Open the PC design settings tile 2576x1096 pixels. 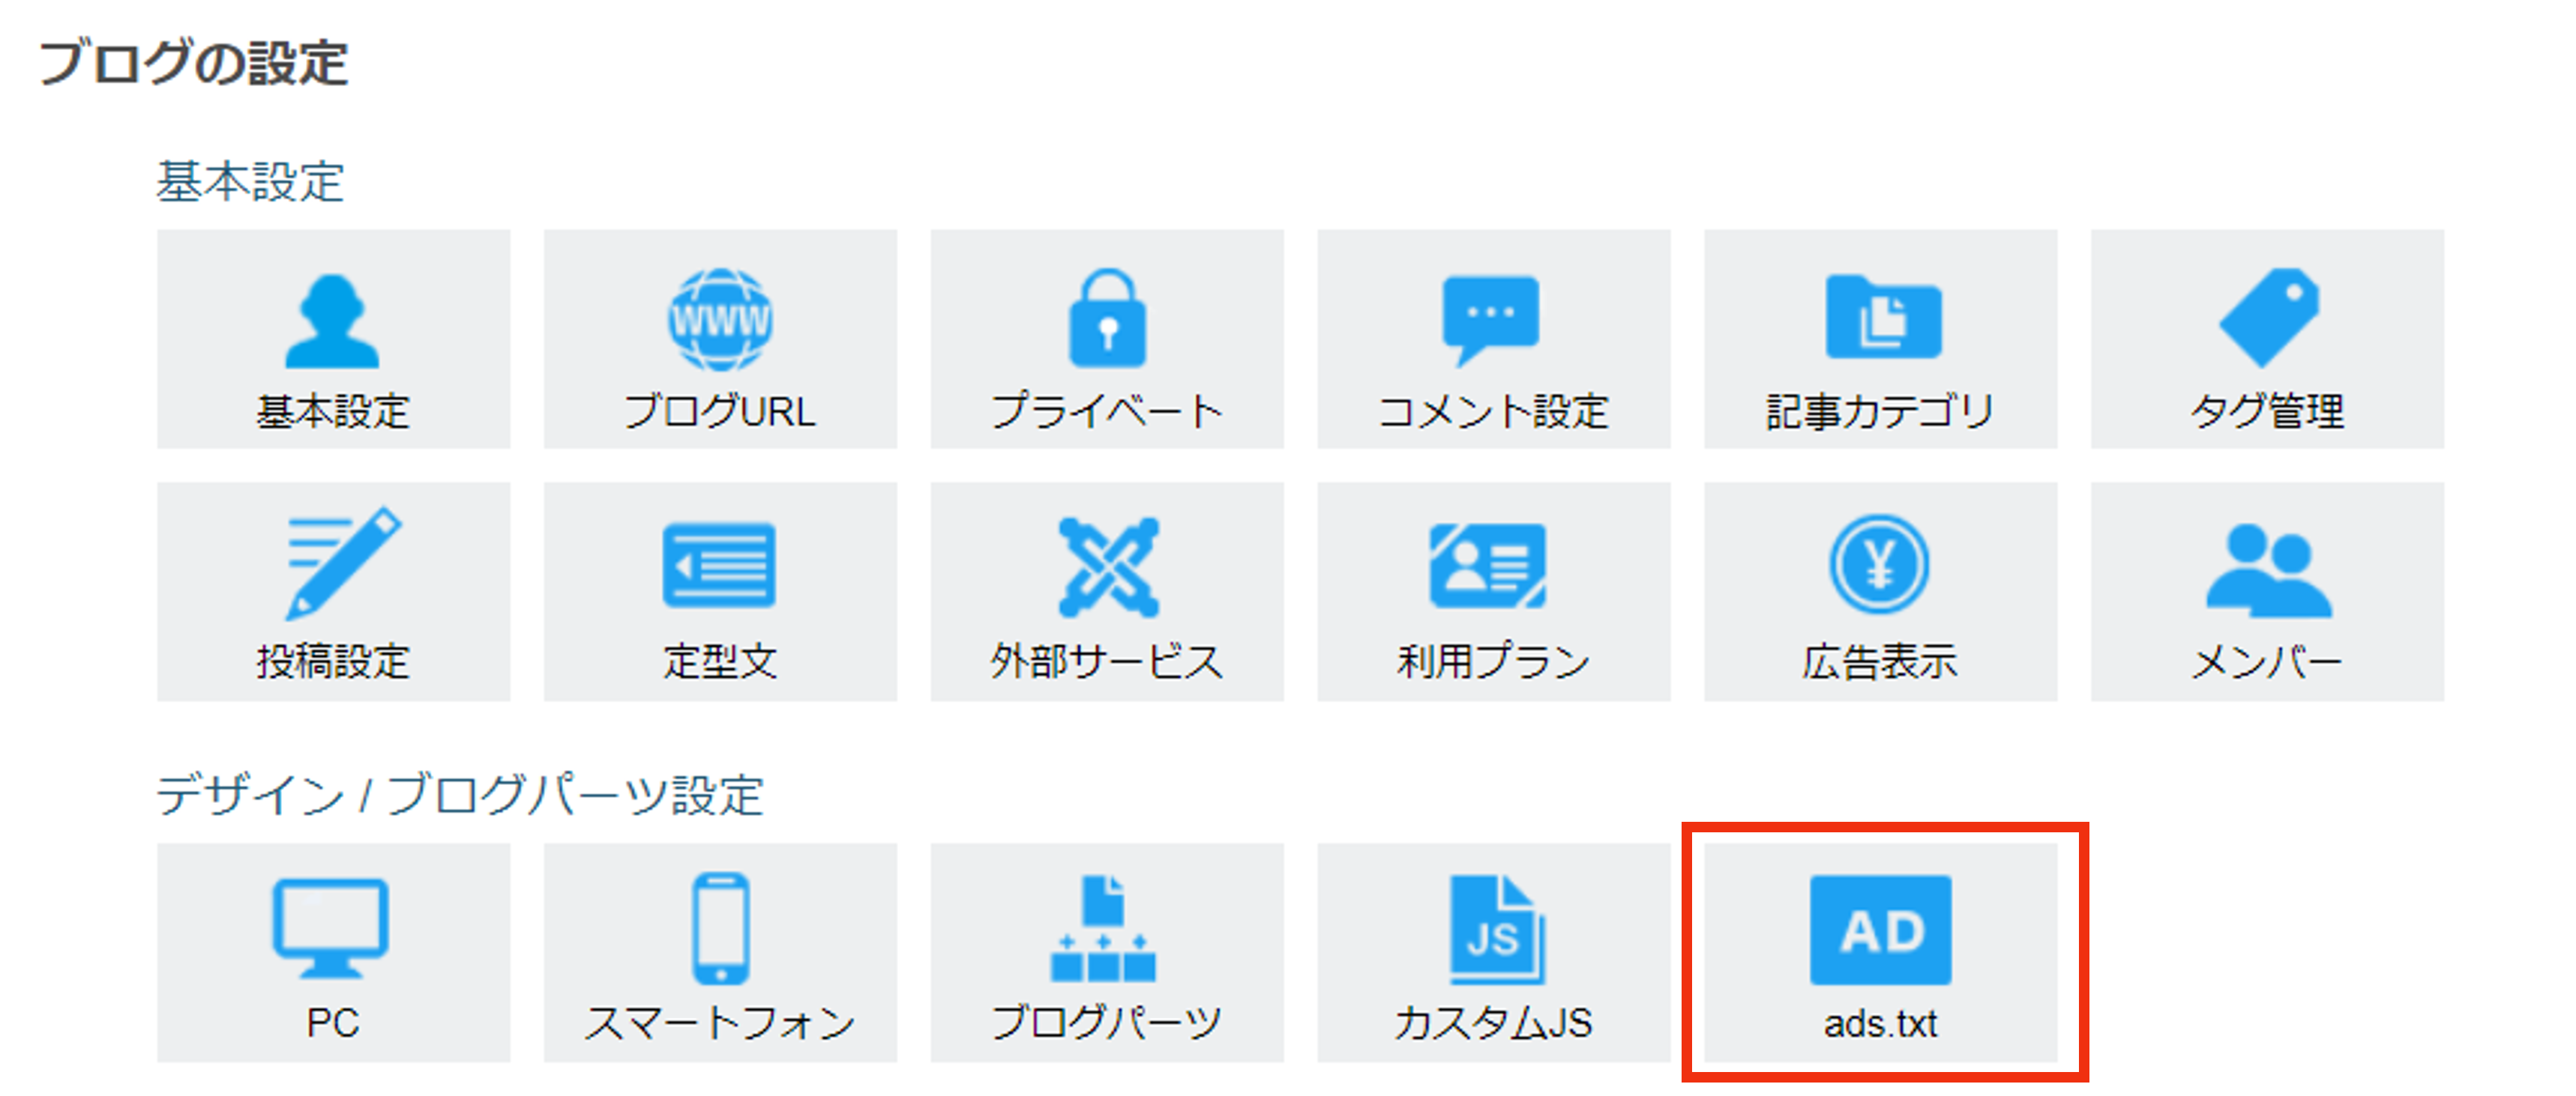[333, 952]
